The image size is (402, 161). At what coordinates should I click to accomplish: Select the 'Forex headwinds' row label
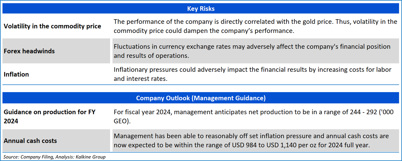pos(29,51)
